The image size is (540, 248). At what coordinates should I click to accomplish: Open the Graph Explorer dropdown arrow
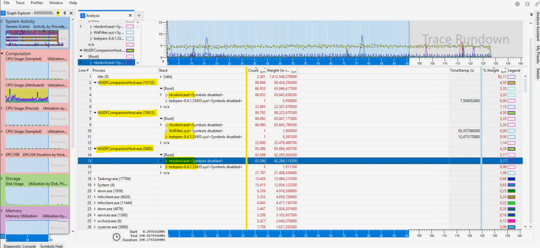(x=58, y=13)
